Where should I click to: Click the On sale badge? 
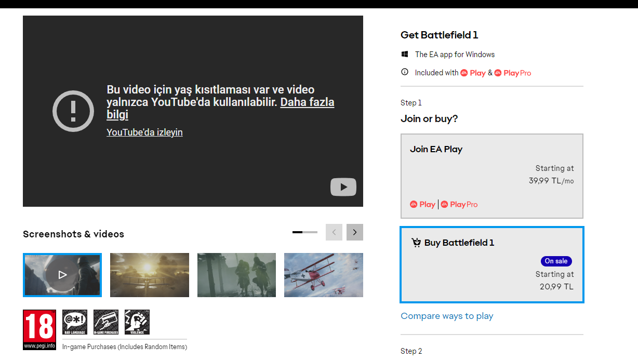point(556,261)
